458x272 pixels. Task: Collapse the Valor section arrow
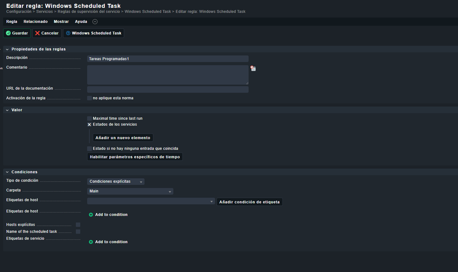[8, 110]
